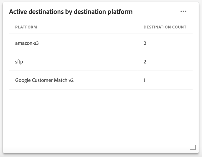Click the word 'Active' in widget title

[18, 12]
